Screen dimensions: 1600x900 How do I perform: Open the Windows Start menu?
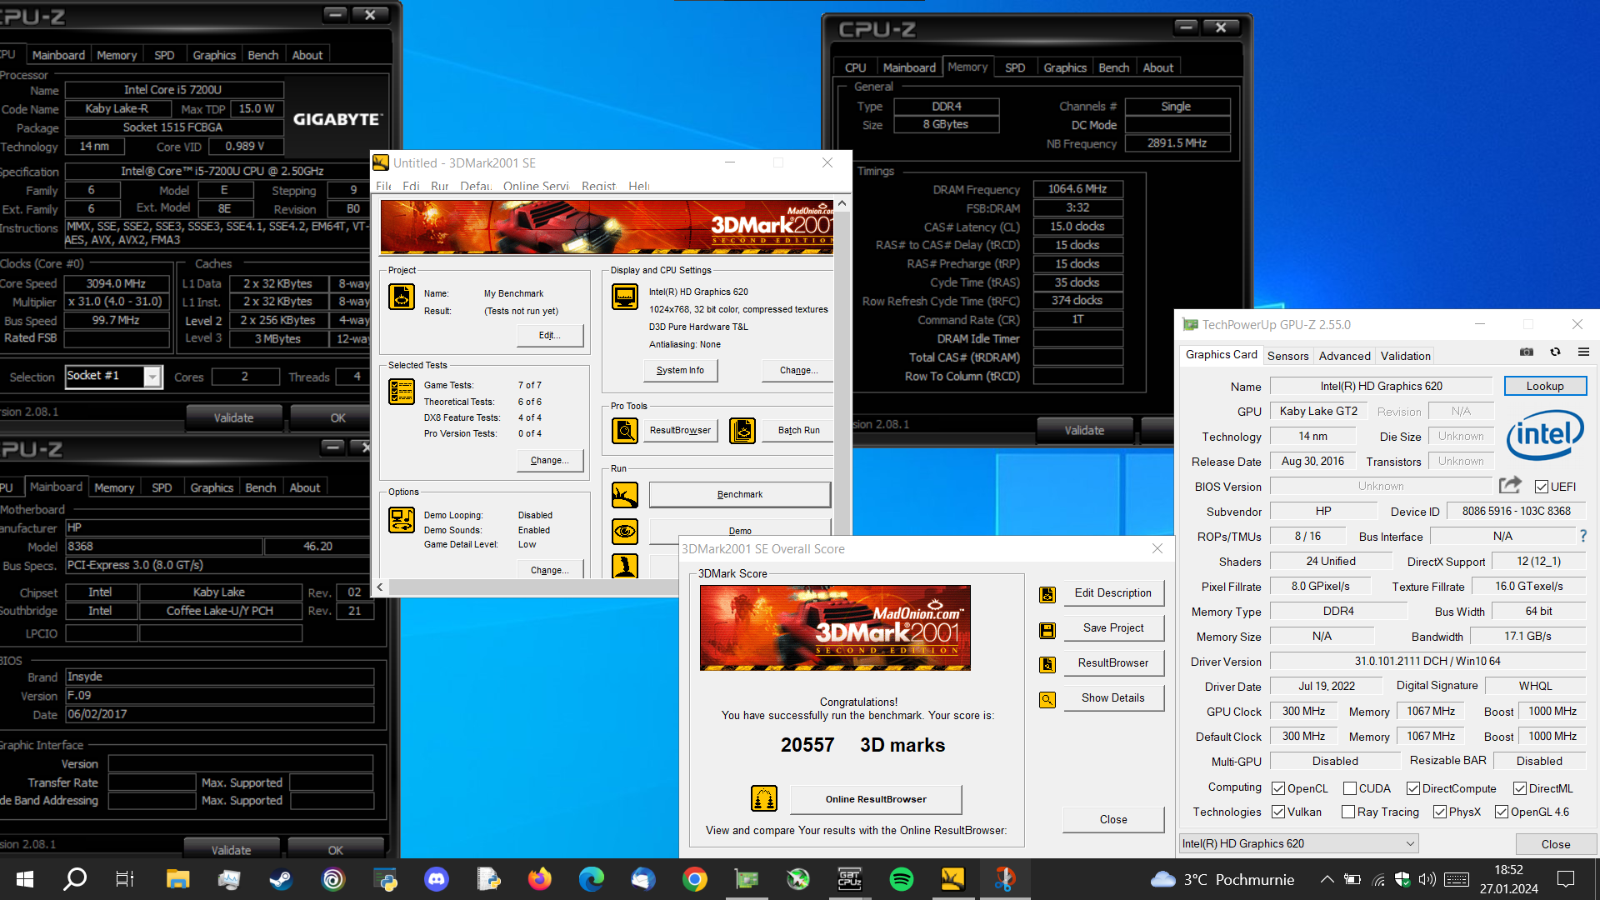click(25, 879)
